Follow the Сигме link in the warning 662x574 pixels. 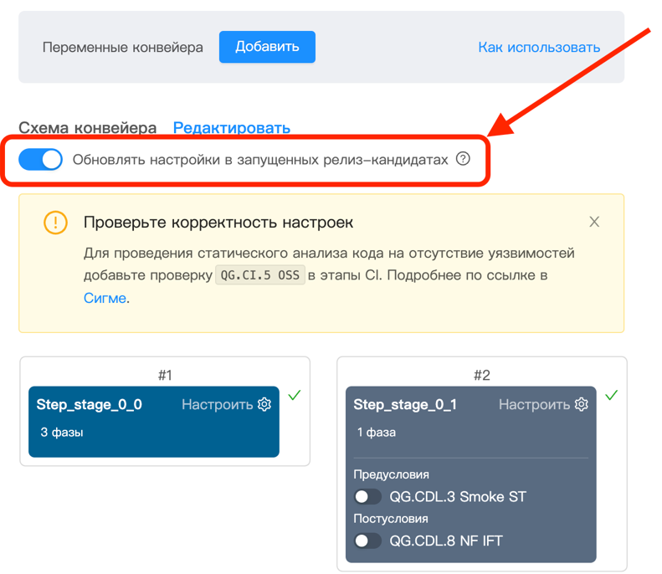click(105, 298)
